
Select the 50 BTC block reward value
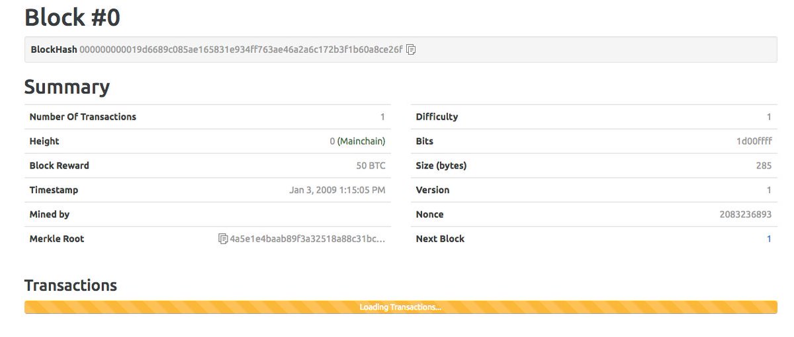[x=371, y=166]
